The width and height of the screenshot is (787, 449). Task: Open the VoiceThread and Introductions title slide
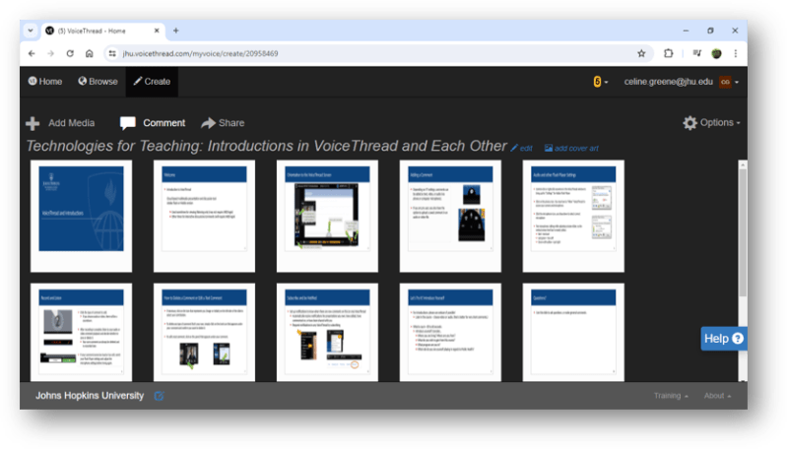coord(82,217)
